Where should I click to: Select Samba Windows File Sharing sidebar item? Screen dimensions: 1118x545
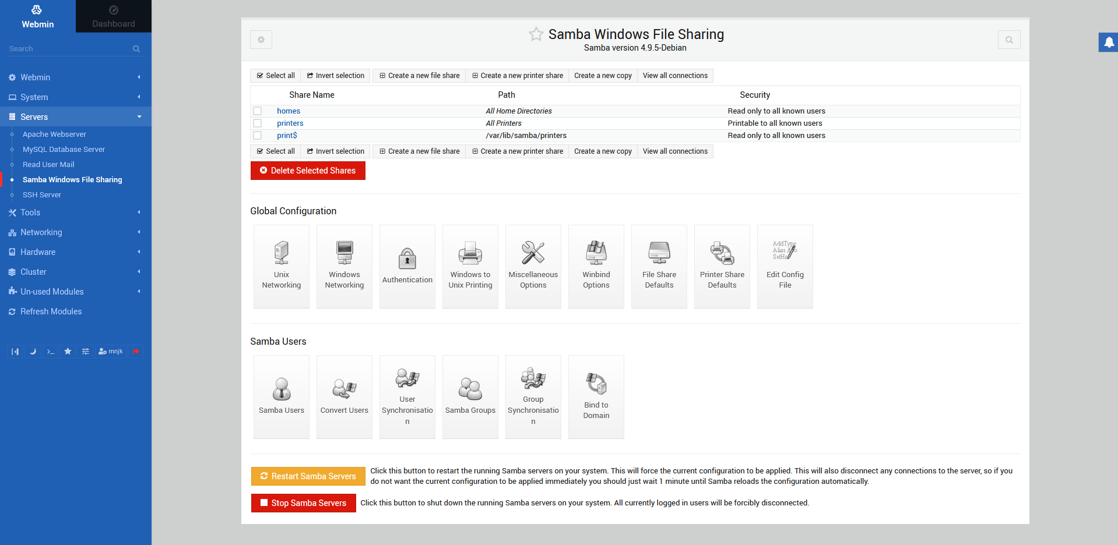[72, 180]
